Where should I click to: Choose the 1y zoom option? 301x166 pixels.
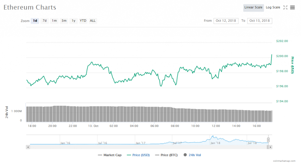(x=73, y=21)
